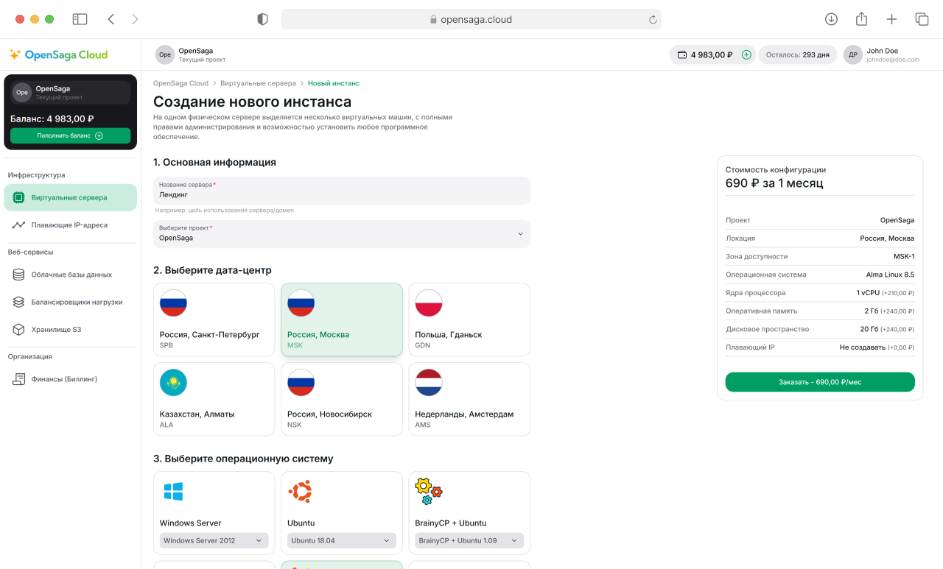Screen dimensions: 943x569
Task: Focus the Название сервера input field
Action: pos(342,191)
